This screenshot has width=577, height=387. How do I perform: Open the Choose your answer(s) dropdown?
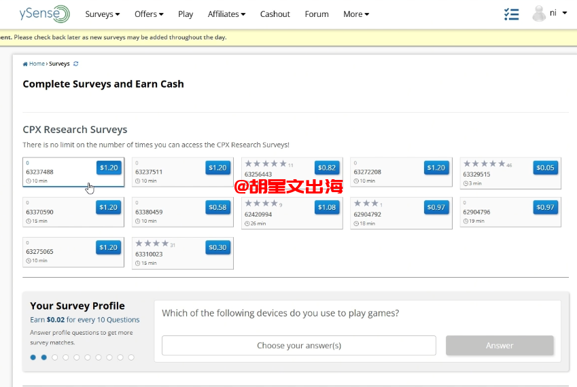pos(299,346)
